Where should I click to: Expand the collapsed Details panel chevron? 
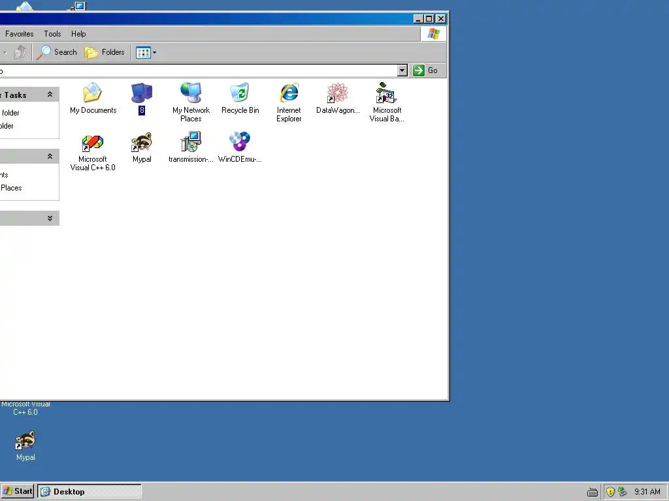coord(50,218)
